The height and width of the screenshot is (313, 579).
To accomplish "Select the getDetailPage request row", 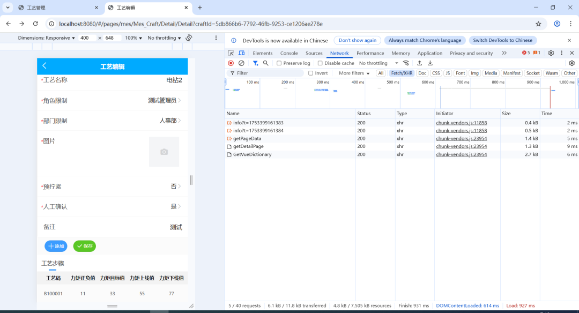I will tap(248, 146).
